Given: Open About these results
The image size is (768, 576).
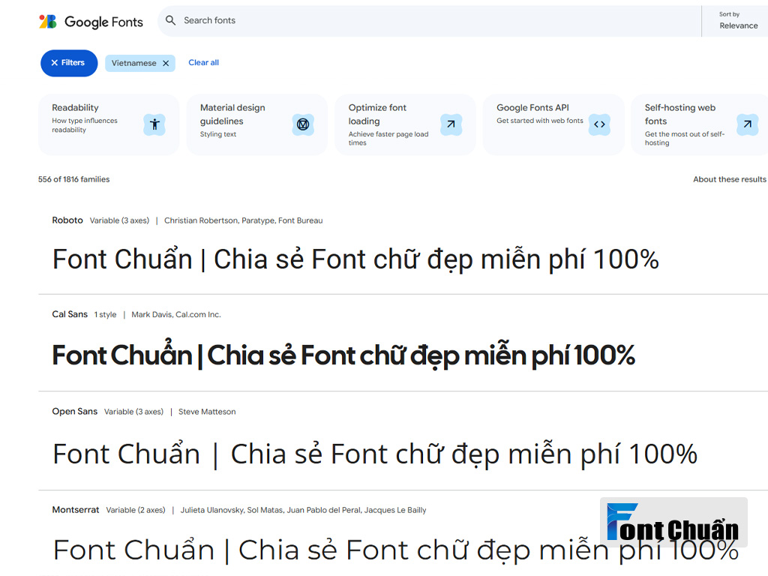Looking at the screenshot, I should 729,179.
